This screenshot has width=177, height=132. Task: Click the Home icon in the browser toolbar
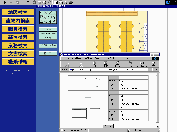(x=118, y=64)
